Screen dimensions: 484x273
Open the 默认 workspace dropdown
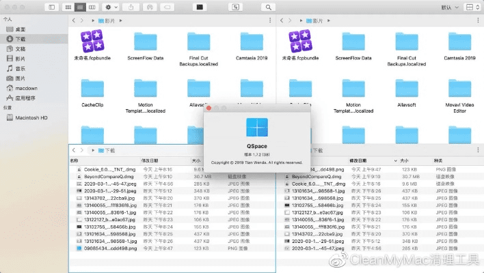coord(448,7)
